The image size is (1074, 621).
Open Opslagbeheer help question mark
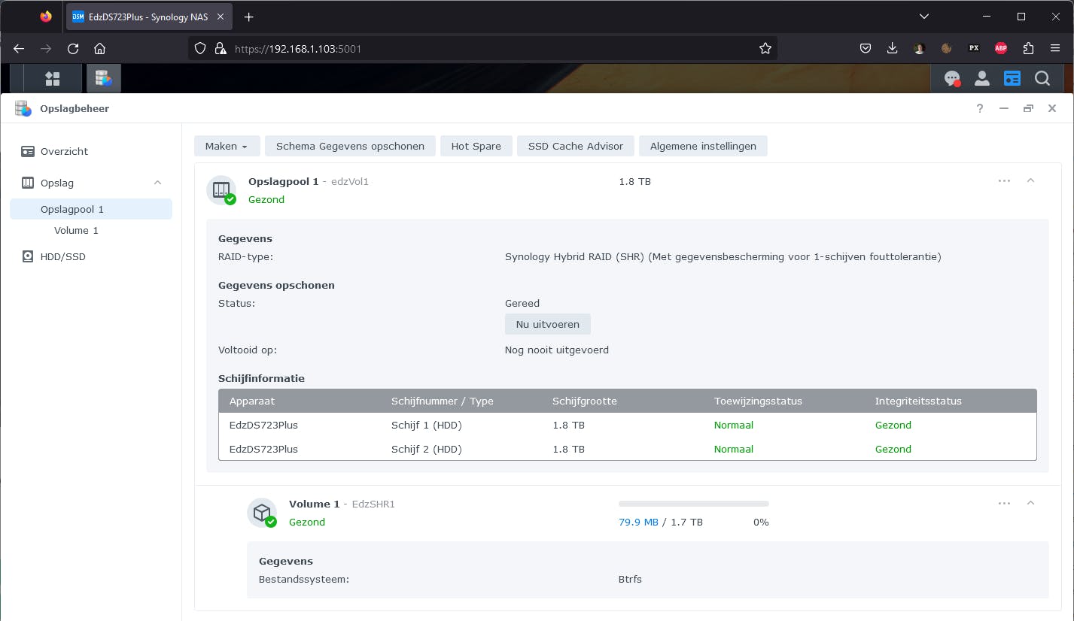click(979, 108)
